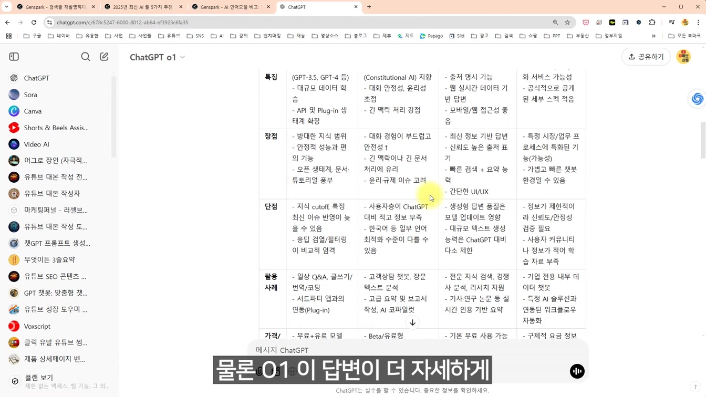The width and height of the screenshot is (706, 397).
Task: Switch to Genspark 검색을 재발명하다 tab
Action: coord(56,7)
